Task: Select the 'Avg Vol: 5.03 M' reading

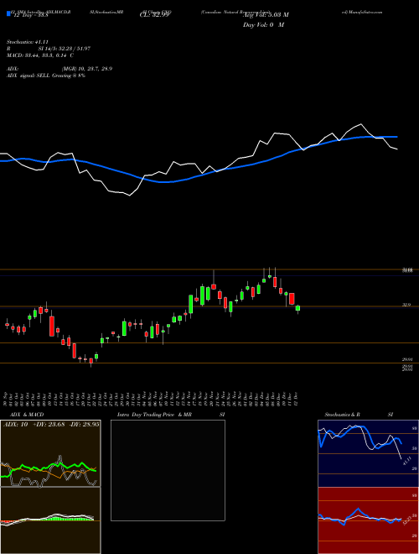Action: tap(266, 15)
